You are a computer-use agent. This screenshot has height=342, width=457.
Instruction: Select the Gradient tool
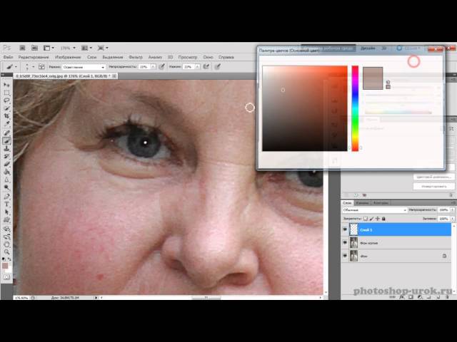pos(6,172)
